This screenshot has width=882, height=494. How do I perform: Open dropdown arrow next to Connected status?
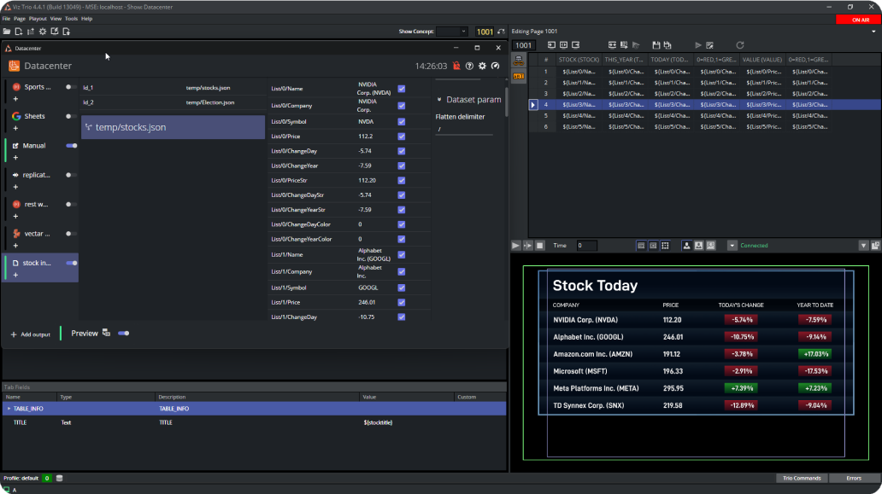[x=732, y=246]
